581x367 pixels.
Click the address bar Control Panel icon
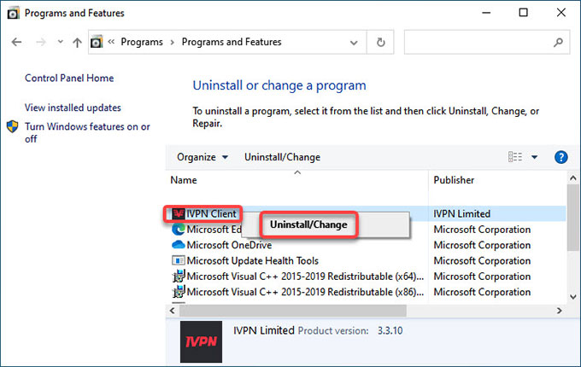click(x=97, y=42)
